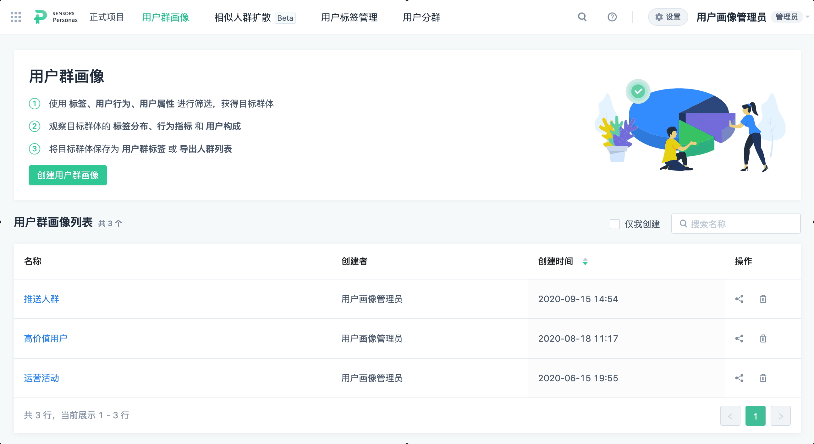Expand the 管理员 account dropdown arrow
The image size is (814, 444).
click(807, 17)
